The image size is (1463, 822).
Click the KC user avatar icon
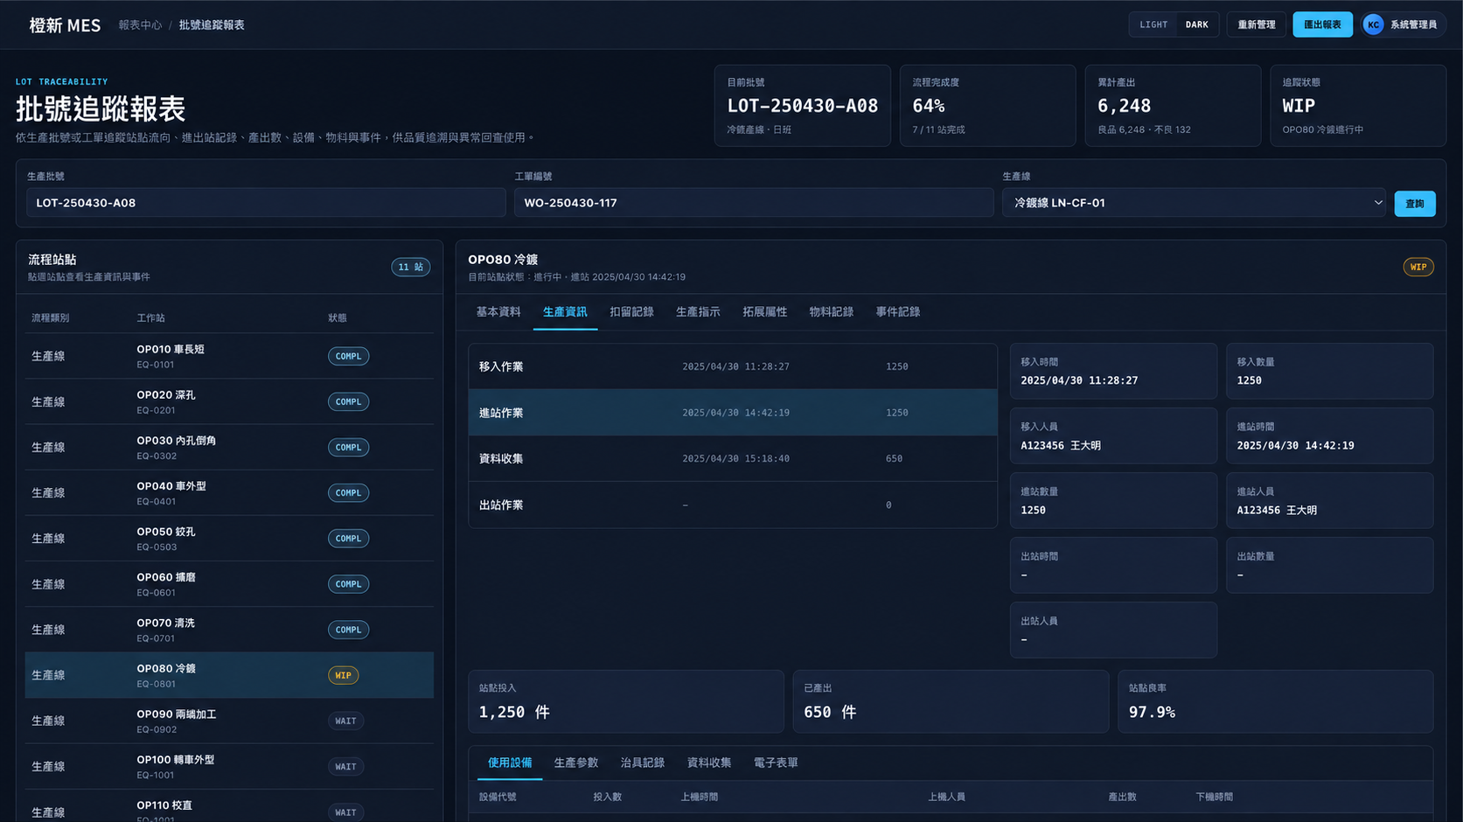coord(1373,24)
